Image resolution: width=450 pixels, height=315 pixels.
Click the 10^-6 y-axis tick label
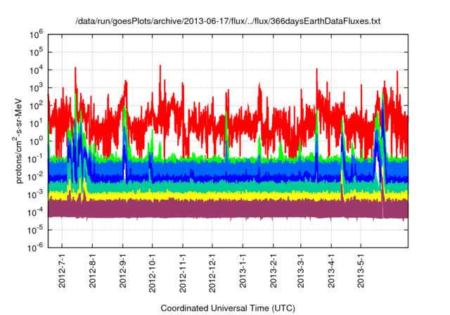[x=35, y=247]
